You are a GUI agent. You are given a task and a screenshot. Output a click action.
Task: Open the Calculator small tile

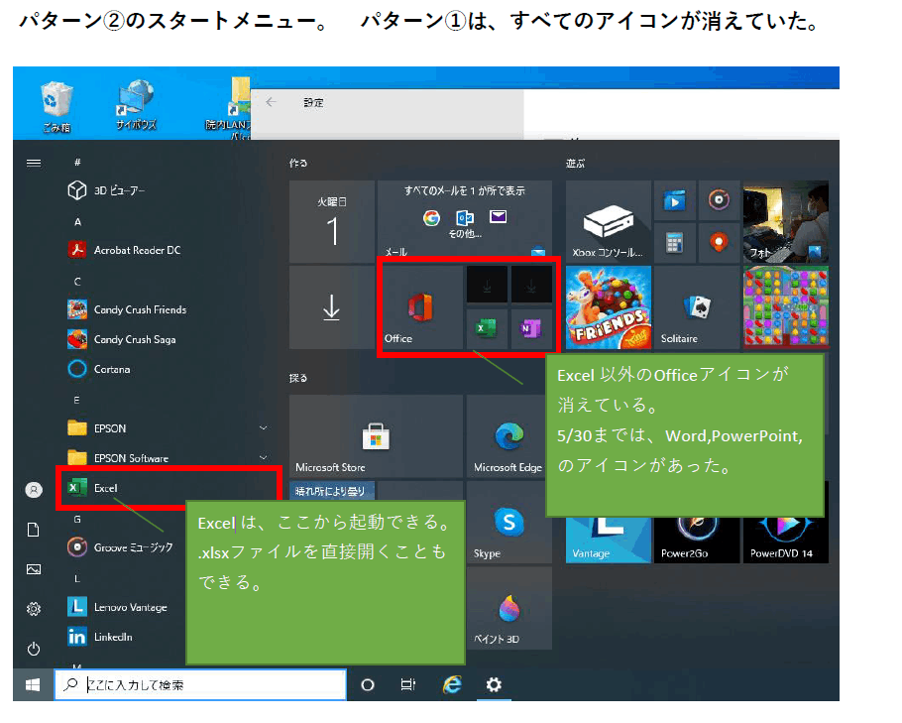(x=675, y=243)
